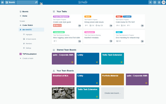Click the Trello logo in the header

pyautogui.click(x=83, y=2)
